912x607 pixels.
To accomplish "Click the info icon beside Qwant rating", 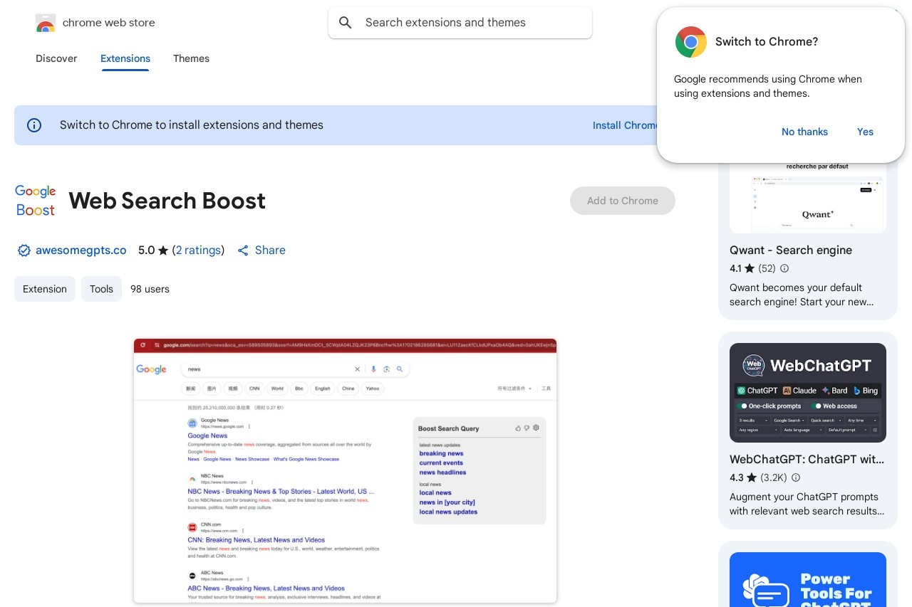I will [x=784, y=268].
